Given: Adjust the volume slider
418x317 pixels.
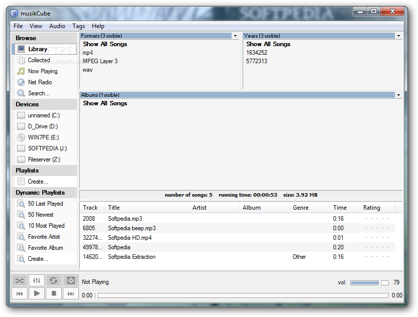Looking at the screenshot, I should [369, 283].
